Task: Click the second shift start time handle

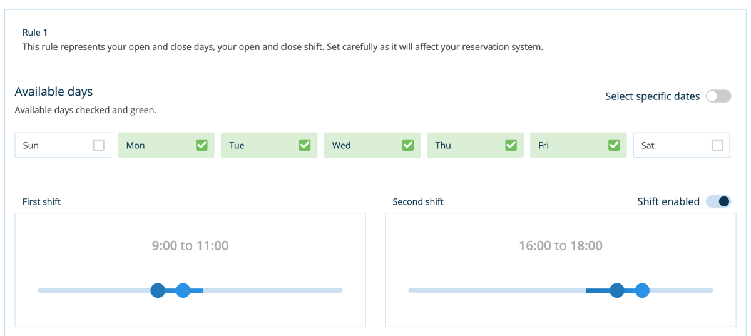Action: (617, 290)
